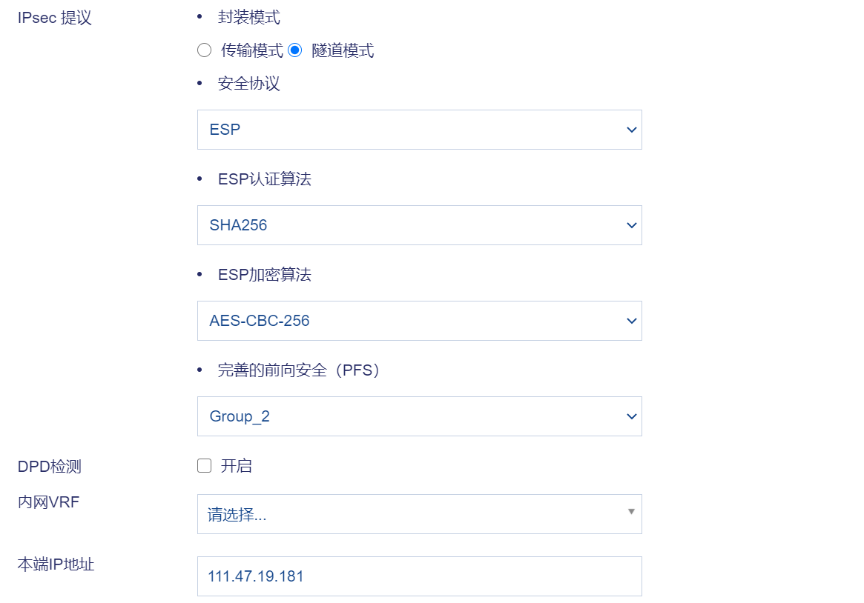Open the ESP认证算法 dropdown showing SHA256
Image resolution: width=864 pixels, height=603 pixels.
tap(419, 225)
